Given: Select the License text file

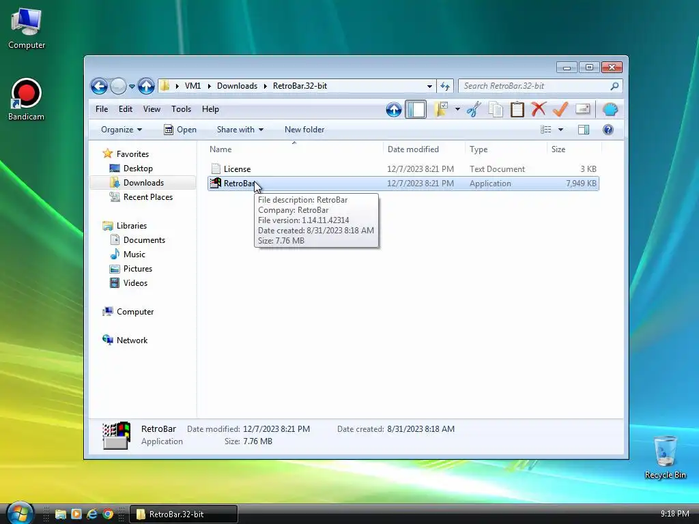Looking at the screenshot, I should pyautogui.click(x=403, y=169).
